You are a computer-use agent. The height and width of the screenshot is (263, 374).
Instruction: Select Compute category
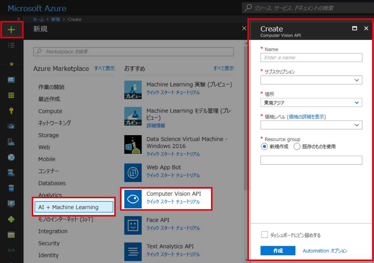tap(50, 111)
